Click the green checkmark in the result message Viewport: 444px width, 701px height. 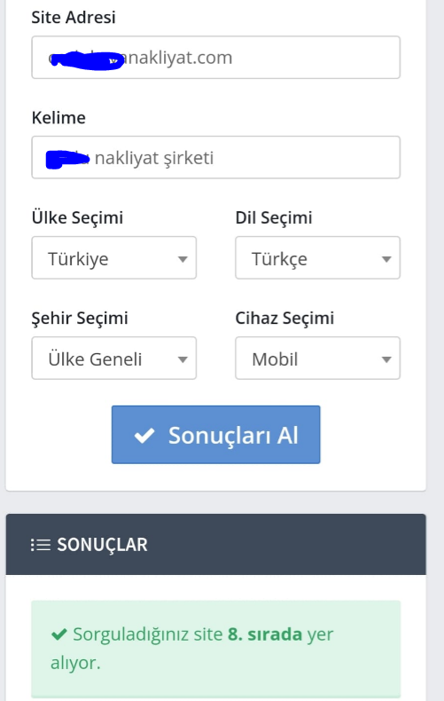(59, 634)
